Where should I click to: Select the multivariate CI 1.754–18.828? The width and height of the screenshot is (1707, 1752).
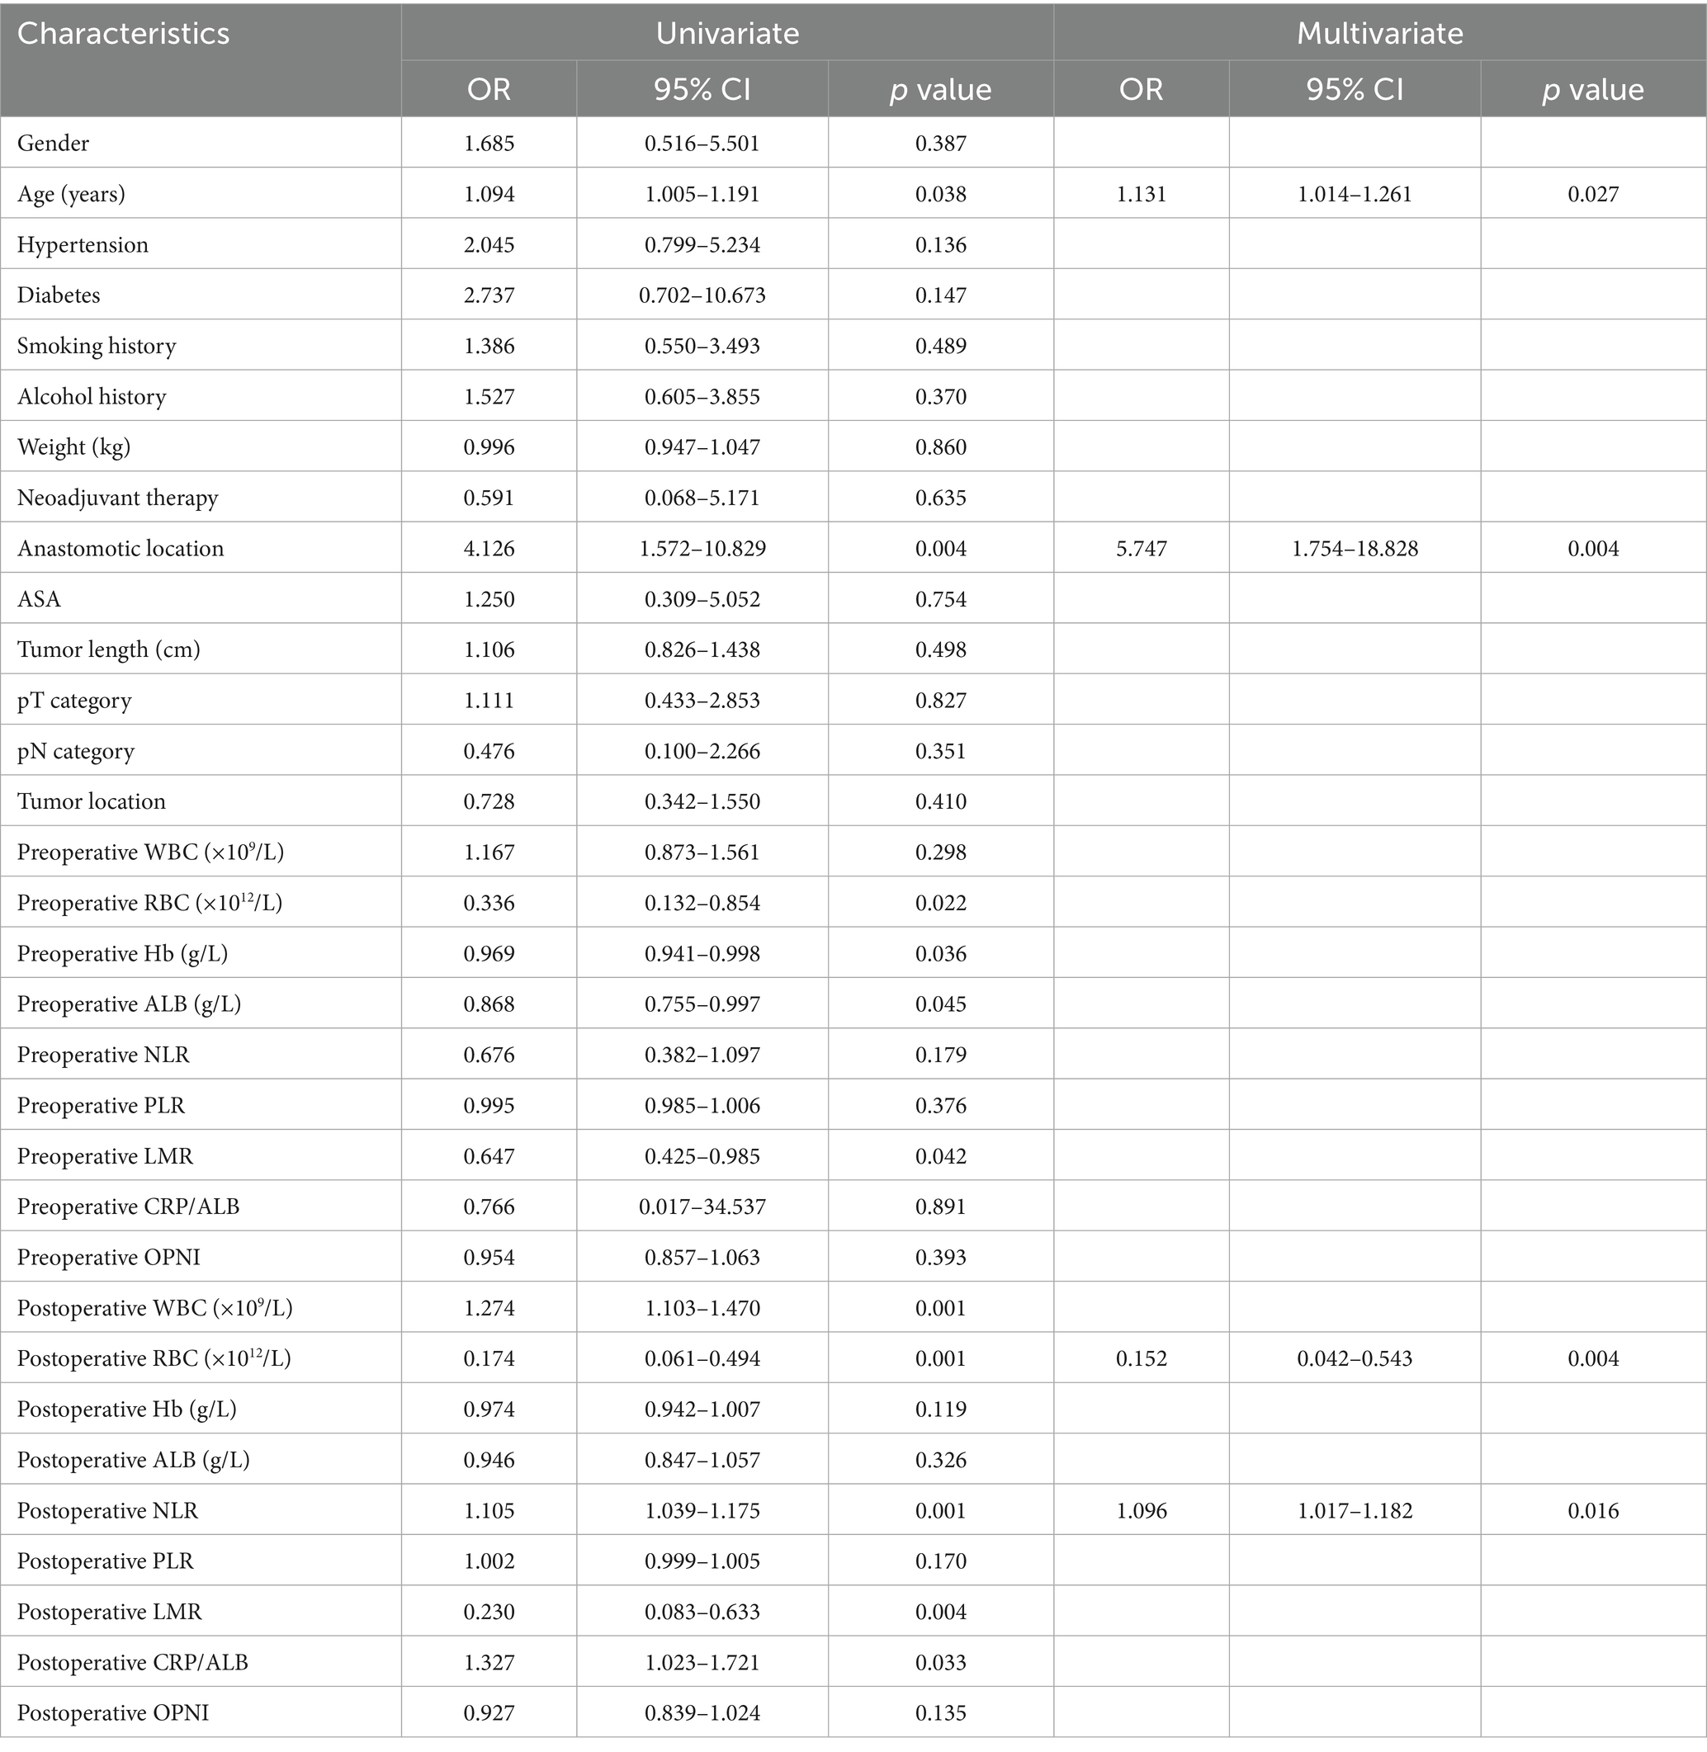(x=1355, y=549)
